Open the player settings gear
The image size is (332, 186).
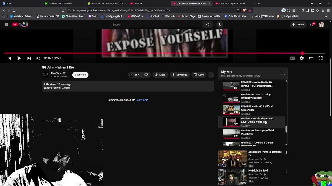coord(302,58)
